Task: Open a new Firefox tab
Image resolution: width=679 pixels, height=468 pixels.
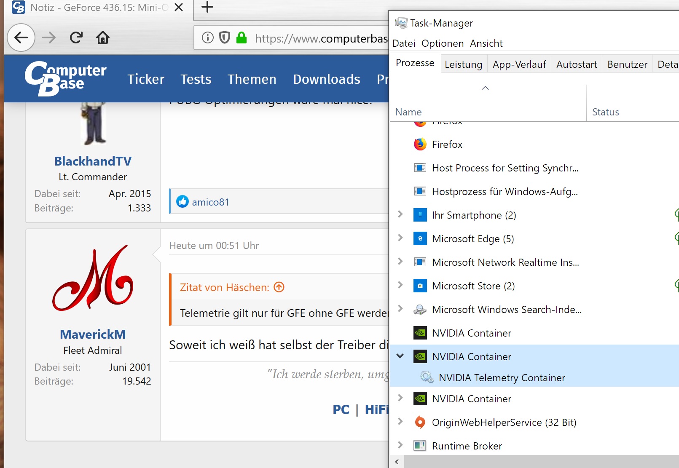Action: [207, 7]
